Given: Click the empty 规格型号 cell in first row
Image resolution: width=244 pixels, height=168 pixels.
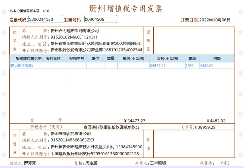Looking at the screenshot, I should pos(77,66).
